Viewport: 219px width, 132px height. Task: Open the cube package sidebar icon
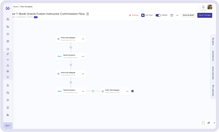[8, 34]
